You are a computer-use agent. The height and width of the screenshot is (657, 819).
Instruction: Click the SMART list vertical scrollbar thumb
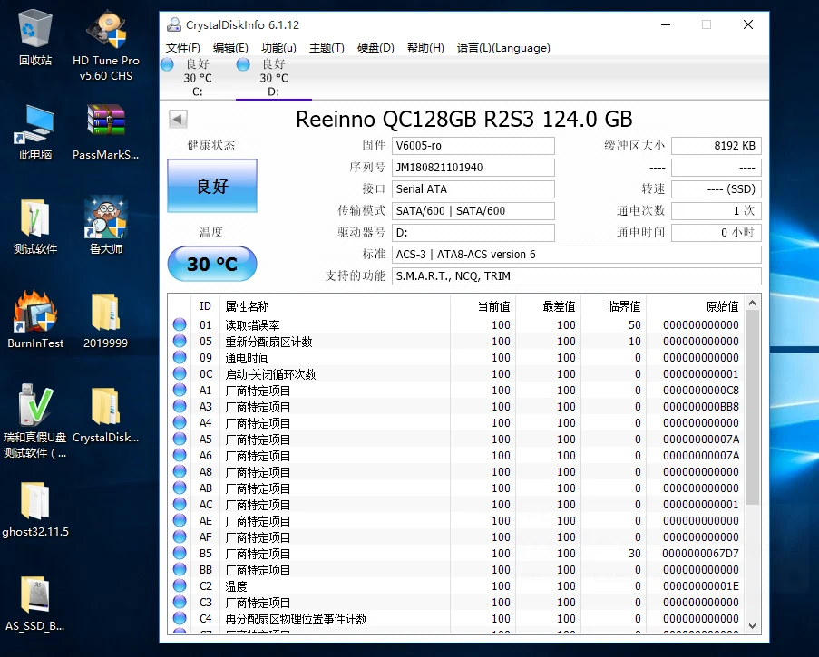click(752, 408)
